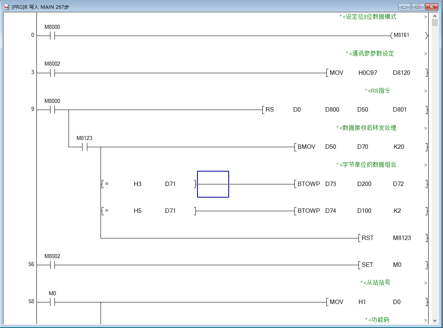Restore down the MAIN program window
The image size is (443, 328).
[x=418, y=7]
